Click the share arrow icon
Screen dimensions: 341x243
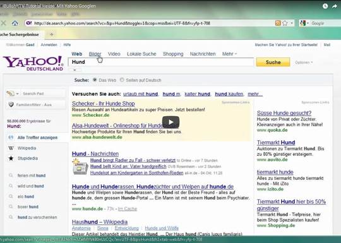click(x=335, y=6)
